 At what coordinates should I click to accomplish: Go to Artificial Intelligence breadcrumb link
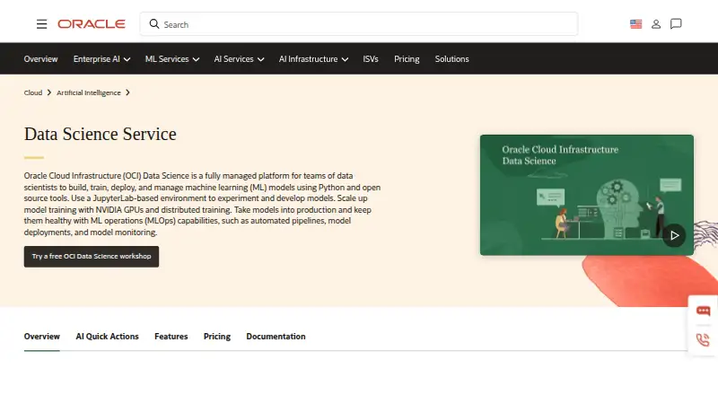tap(89, 92)
